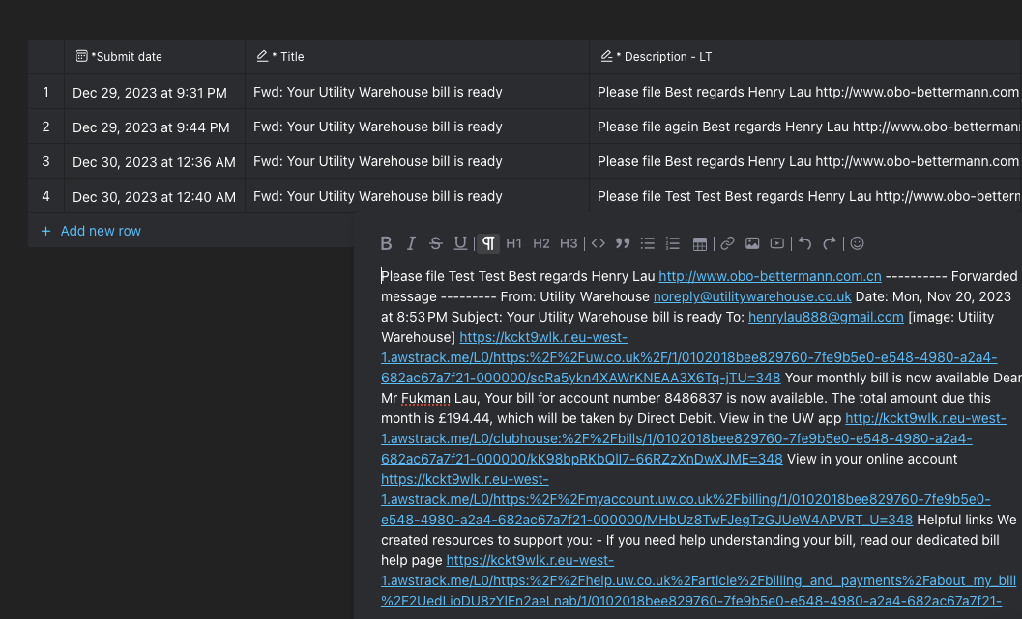Select row number 1
Screen dimensions: 1022x619
[x=45, y=92]
